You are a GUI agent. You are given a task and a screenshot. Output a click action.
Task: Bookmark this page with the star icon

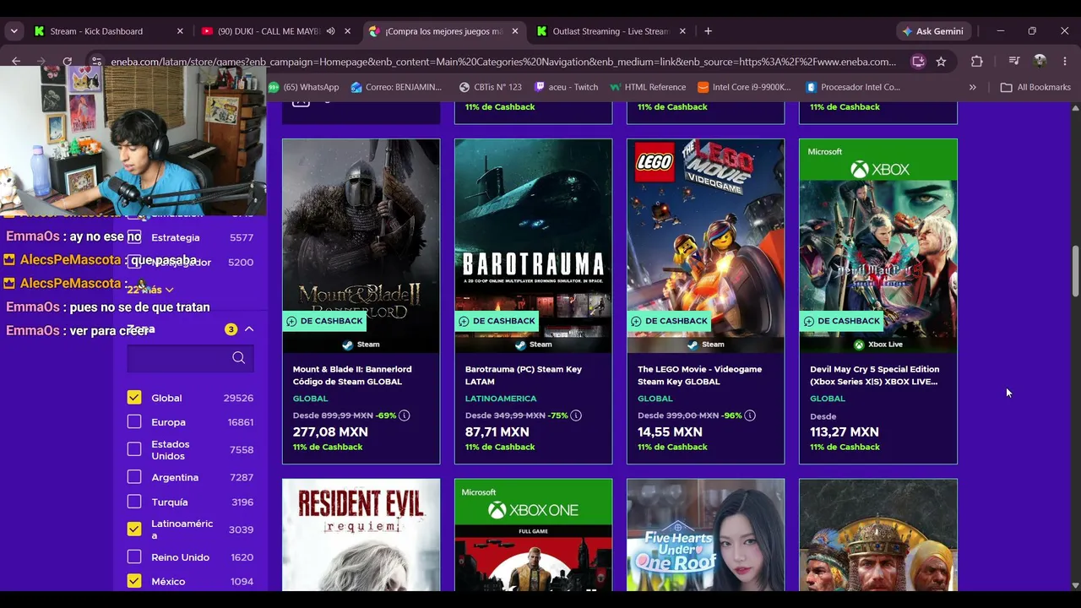[941, 62]
